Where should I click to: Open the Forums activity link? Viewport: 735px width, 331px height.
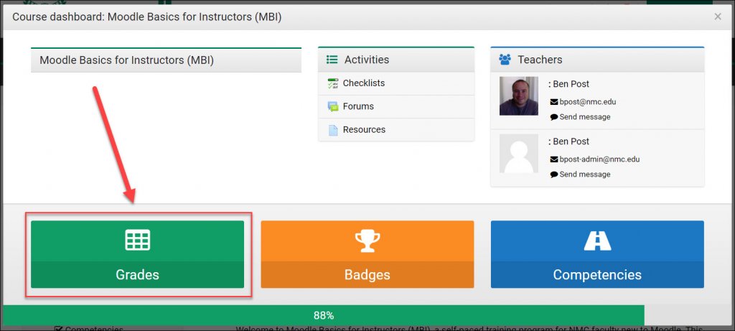358,106
